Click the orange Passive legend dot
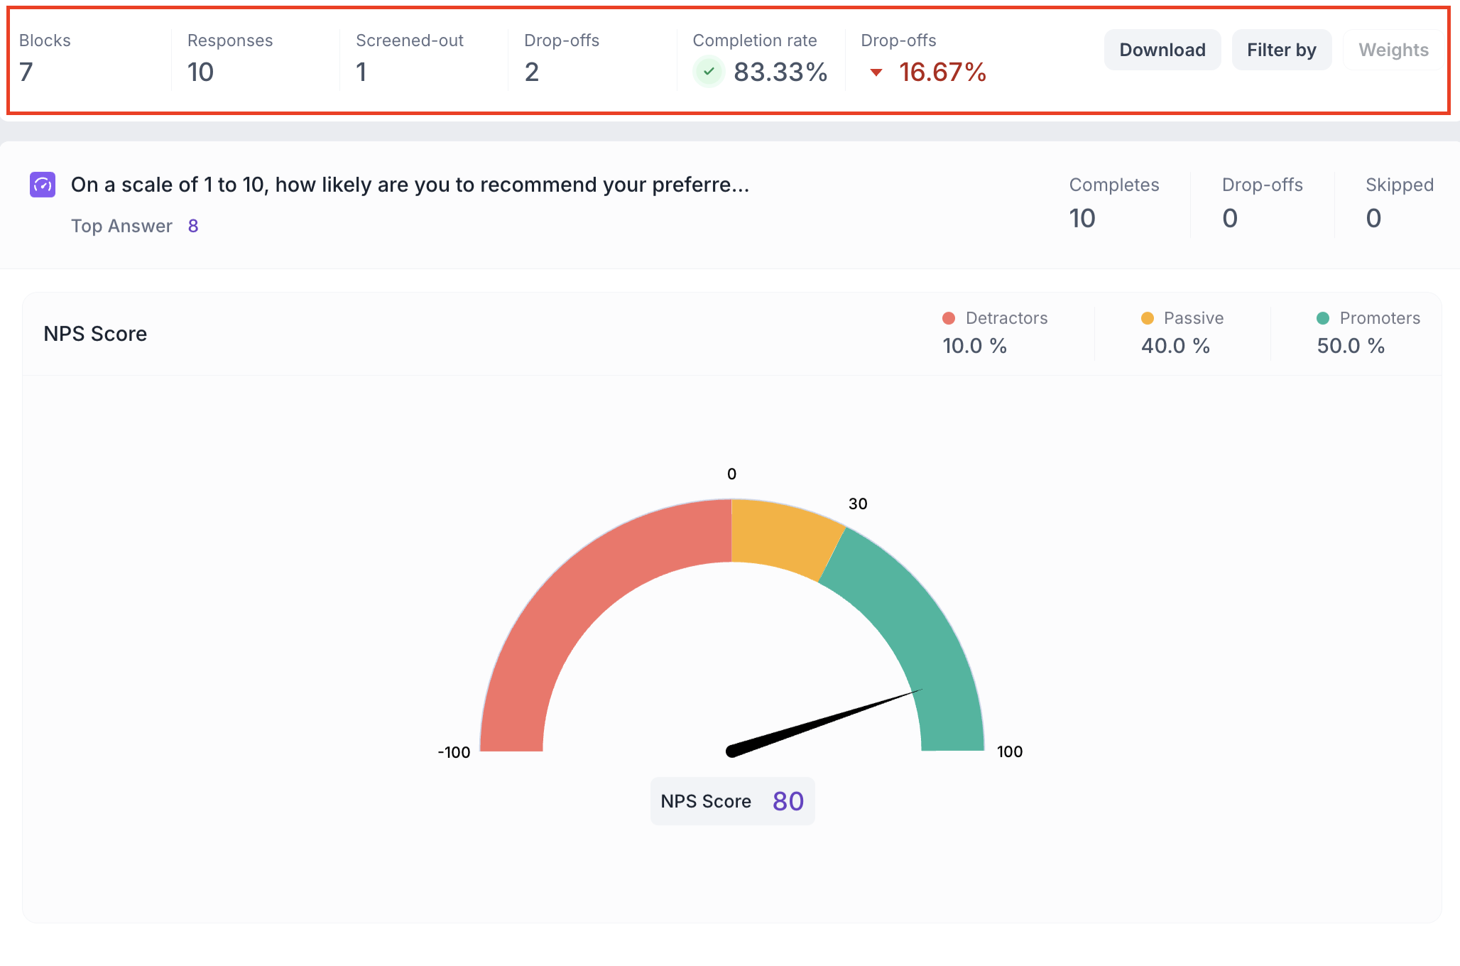 point(1147,318)
